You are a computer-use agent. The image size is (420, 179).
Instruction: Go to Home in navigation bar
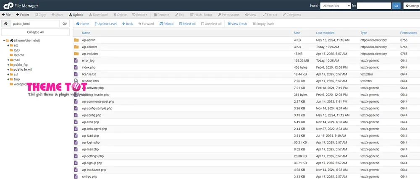pos(82,24)
